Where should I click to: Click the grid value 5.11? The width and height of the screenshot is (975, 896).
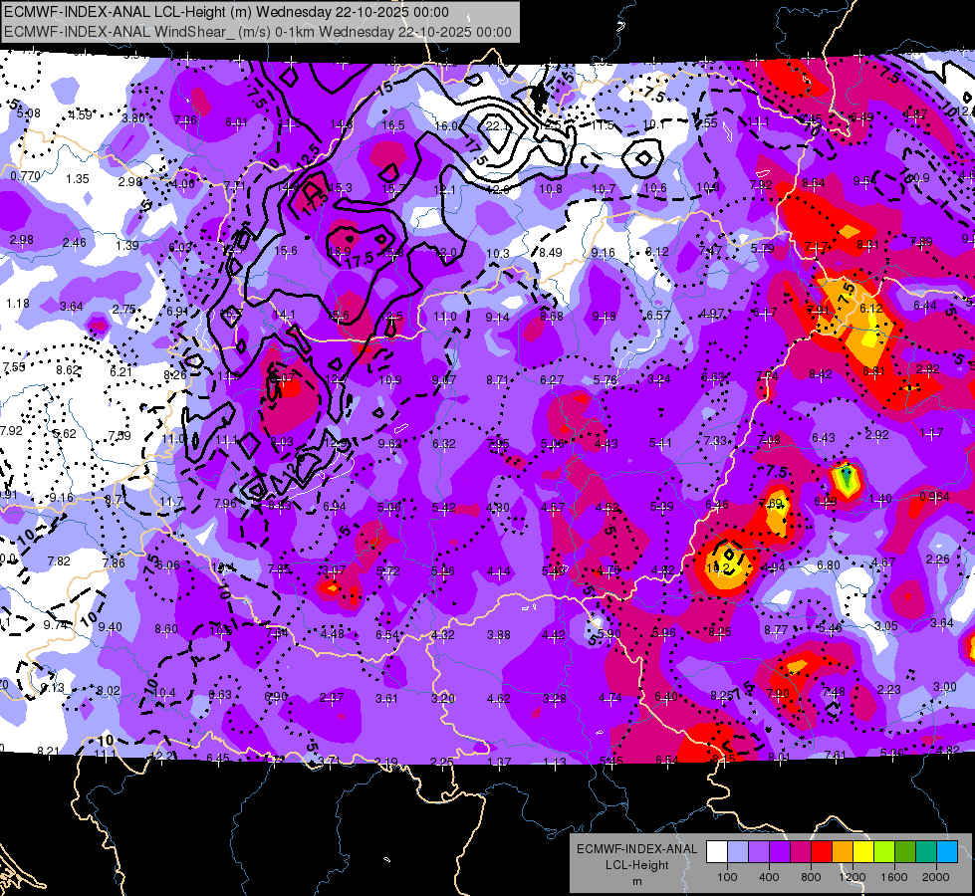(660, 443)
